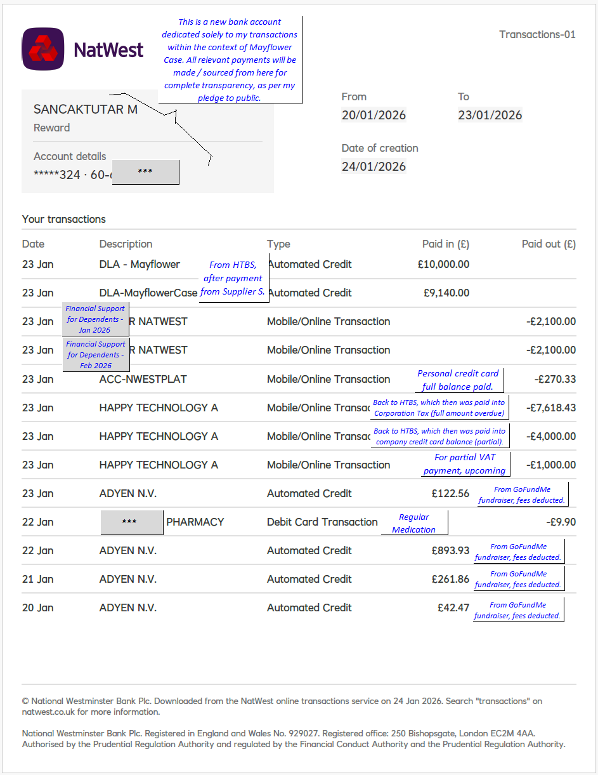Select the -£7,618.43 paid out amount
Viewport: 598px width, 777px height.
(551, 408)
